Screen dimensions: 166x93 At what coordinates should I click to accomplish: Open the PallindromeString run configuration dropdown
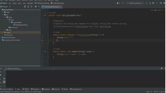pos(135,3)
